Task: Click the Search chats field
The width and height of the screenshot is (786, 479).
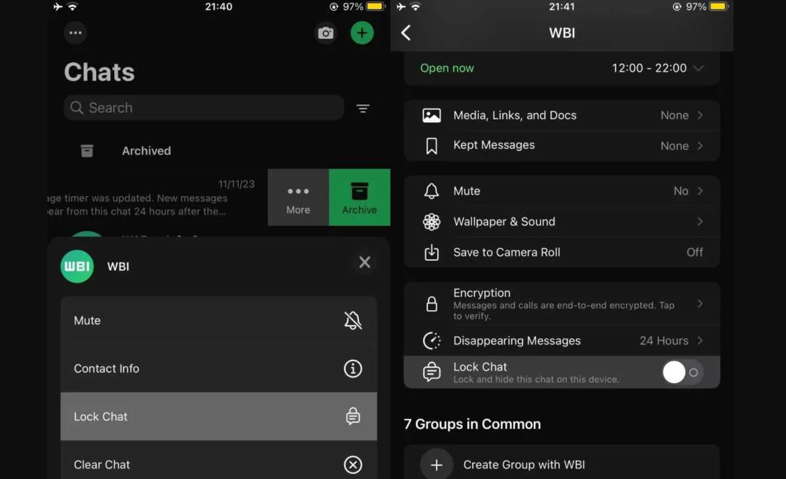Action: point(204,108)
